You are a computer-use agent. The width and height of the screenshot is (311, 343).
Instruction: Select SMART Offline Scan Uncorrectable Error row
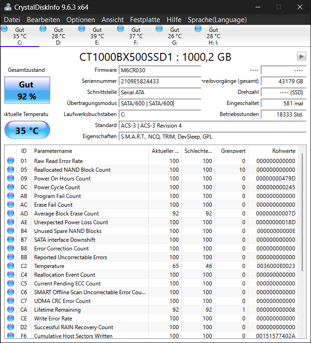[151, 292]
